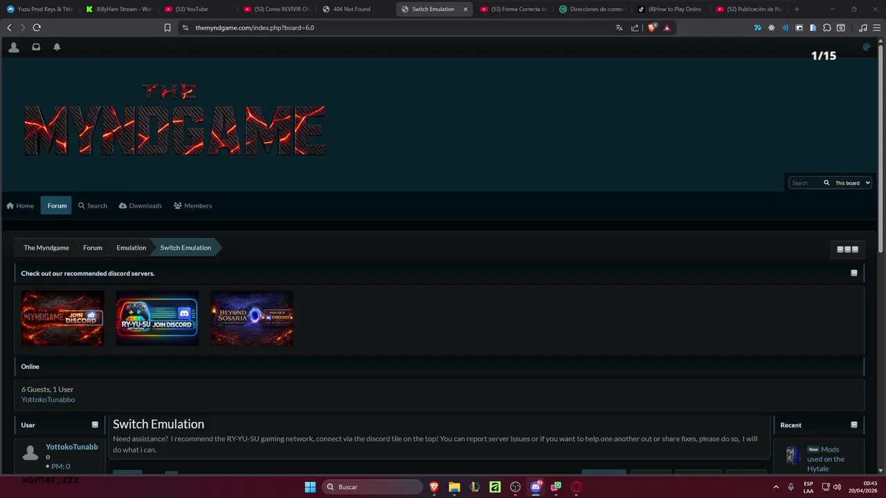This screenshot has height=498, width=886.
Task: Open the theme palette icon below the browser toolbar
Action: click(x=866, y=47)
